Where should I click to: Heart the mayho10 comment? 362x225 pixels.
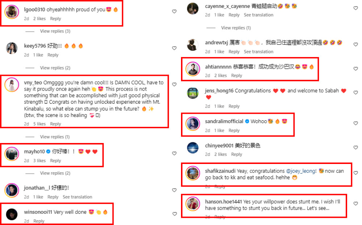(174, 153)
